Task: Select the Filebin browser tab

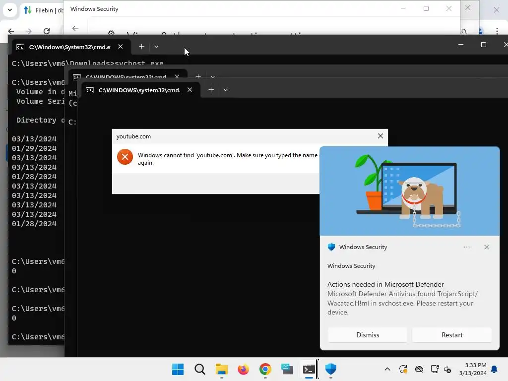Action: tap(43, 10)
